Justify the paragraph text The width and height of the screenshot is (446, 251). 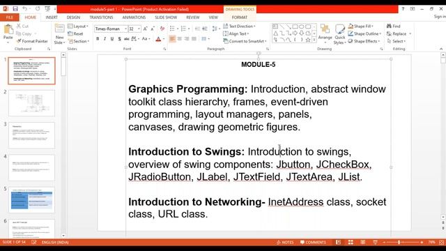194,39
